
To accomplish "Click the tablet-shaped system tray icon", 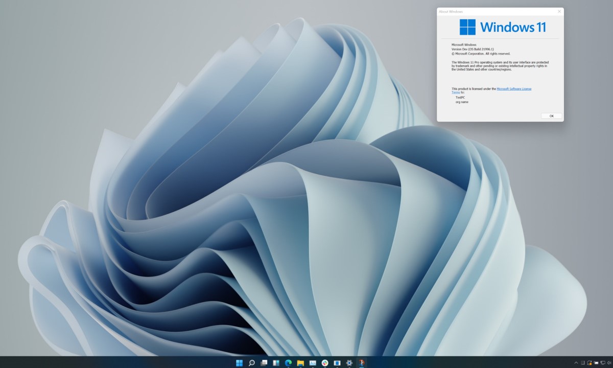I will (582, 363).
